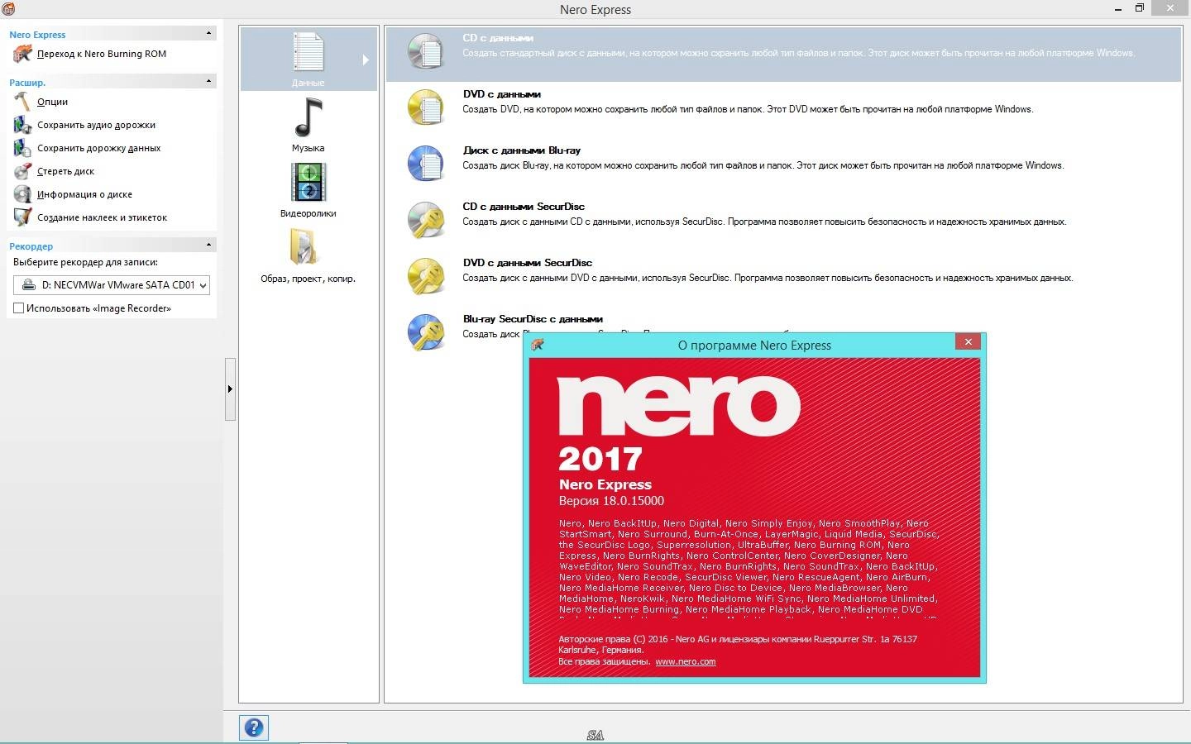Click the Опции hammer icon
The image size is (1191, 744).
22,102
